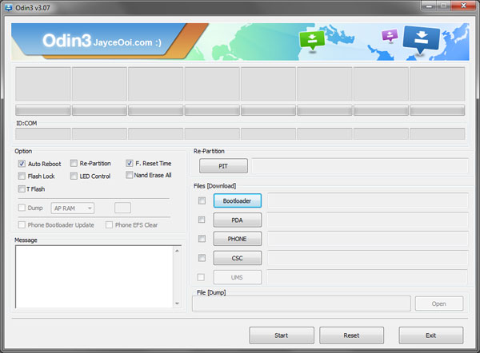
Task: Click the PIT button
Action: click(223, 166)
